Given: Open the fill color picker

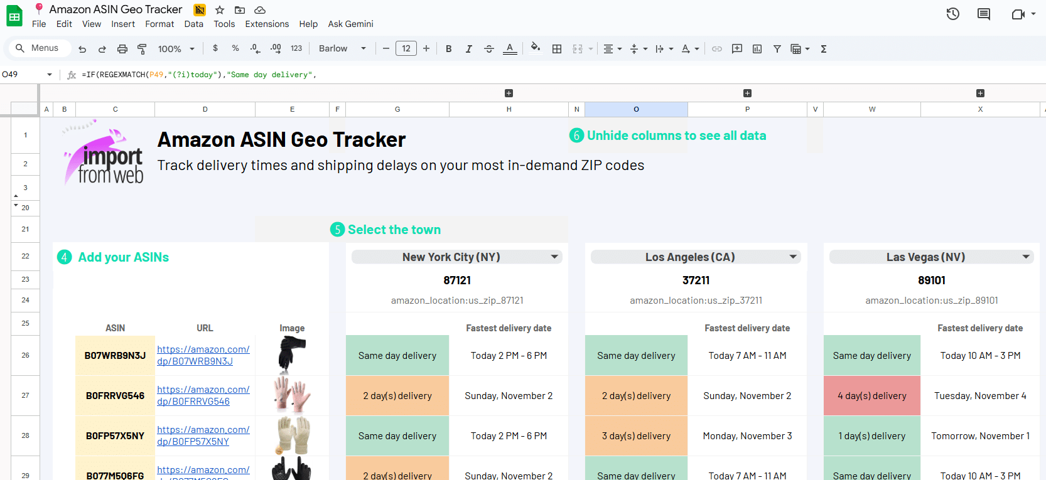Looking at the screenshot, I should point(535,48).
